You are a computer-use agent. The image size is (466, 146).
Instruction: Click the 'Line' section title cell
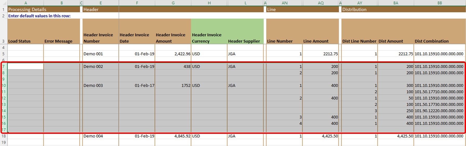303,9
